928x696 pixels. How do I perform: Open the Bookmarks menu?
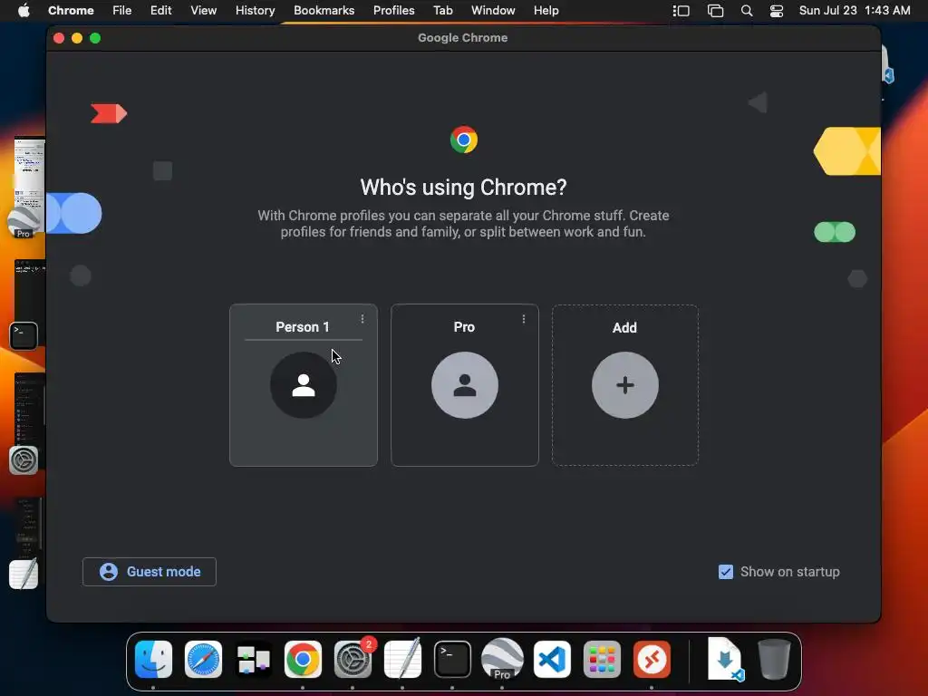pyautogui.click(x=324, y=11)
